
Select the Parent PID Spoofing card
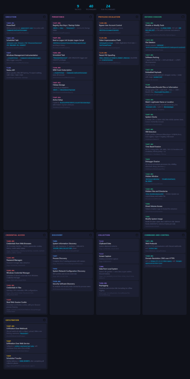pos(118,58)
